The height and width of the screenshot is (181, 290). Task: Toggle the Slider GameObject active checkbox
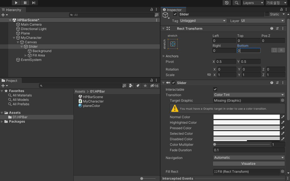pos(175,14)
